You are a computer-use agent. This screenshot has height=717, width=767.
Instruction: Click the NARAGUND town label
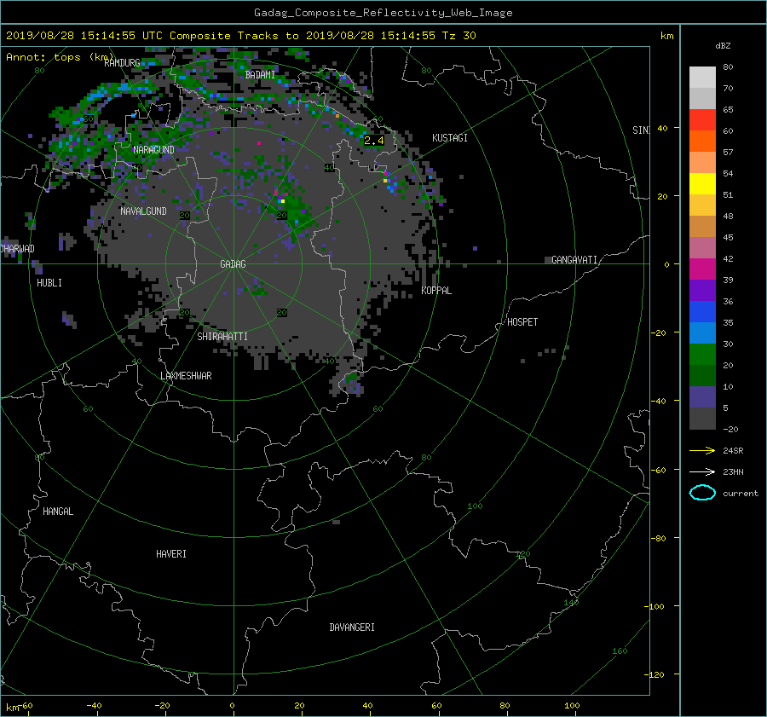tap(153, 150)
